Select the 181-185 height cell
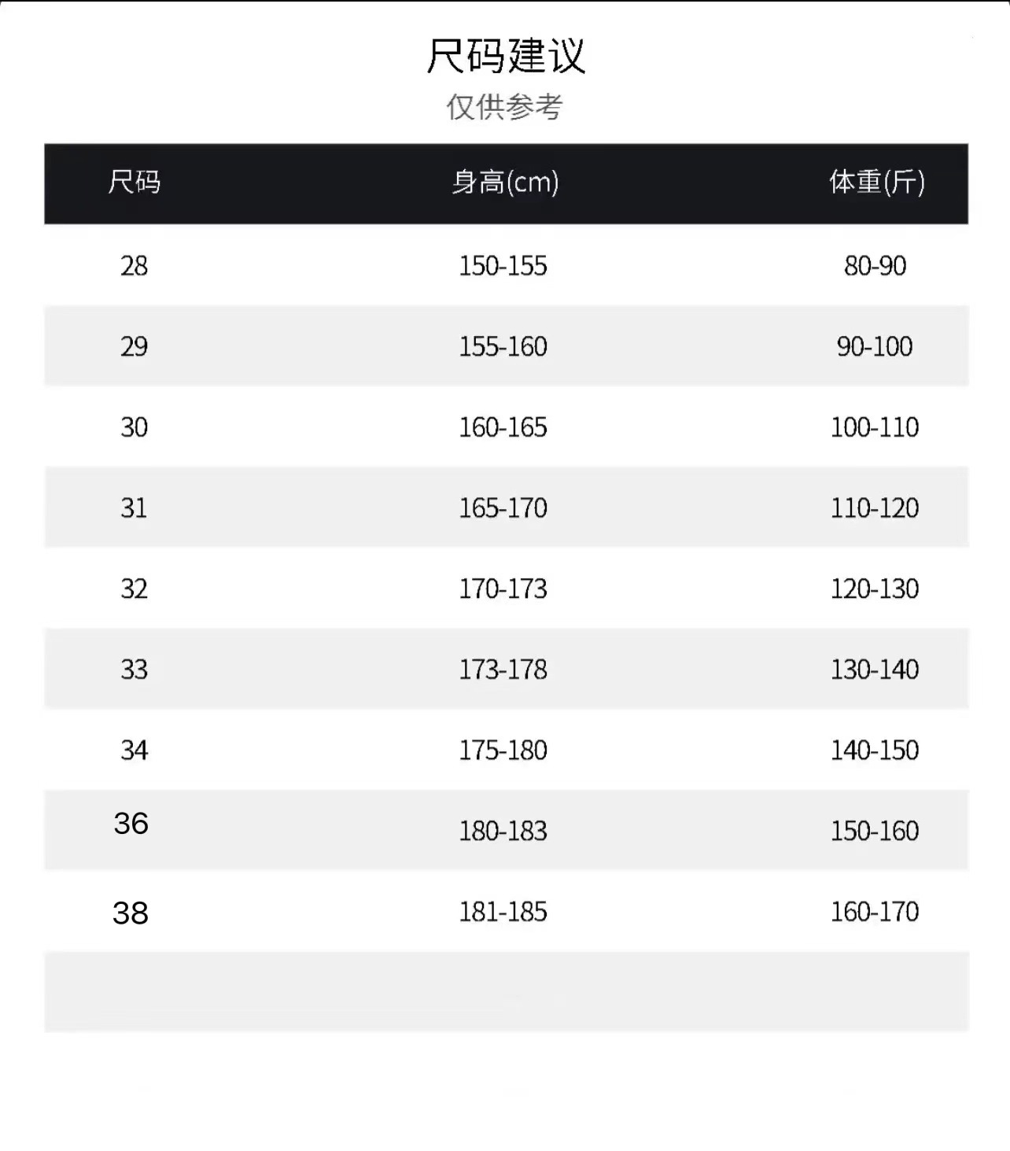This screenshot has height=1151, width=1010. pos(503,912)
